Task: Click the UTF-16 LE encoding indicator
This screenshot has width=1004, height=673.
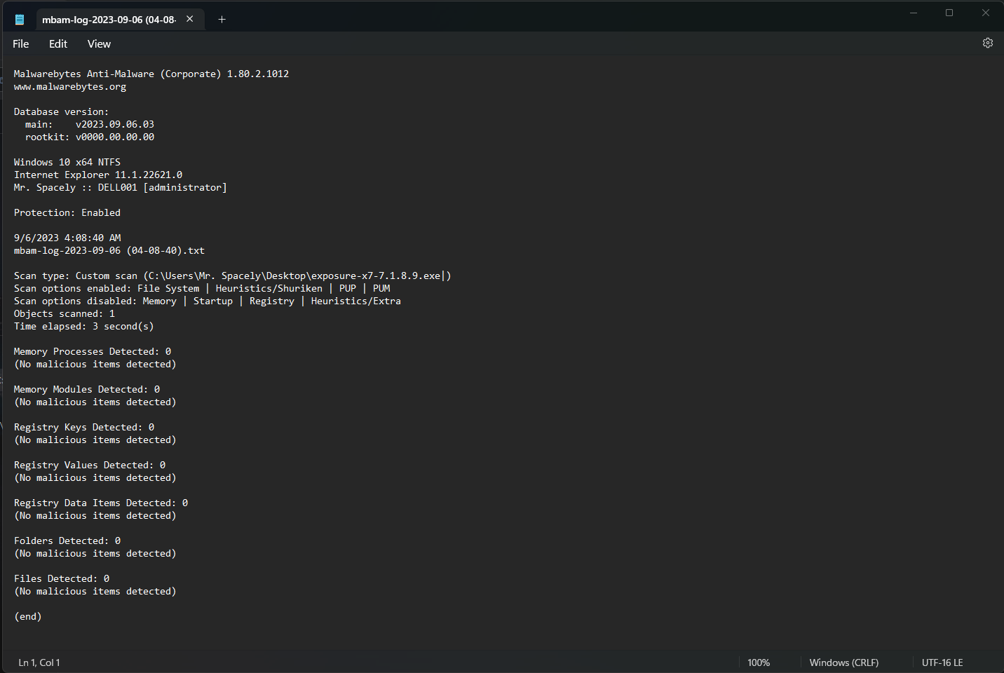Action: 942,662
